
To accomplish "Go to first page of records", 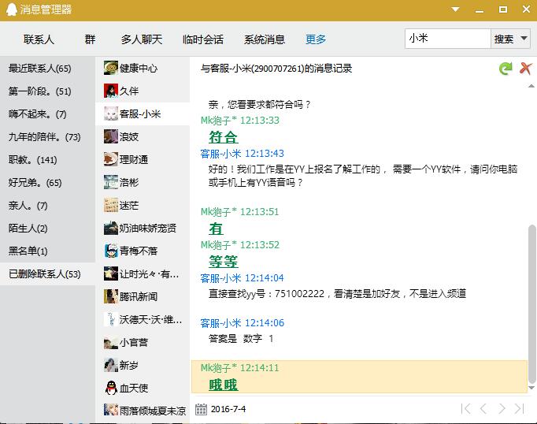I will click(x=466, y=408).
